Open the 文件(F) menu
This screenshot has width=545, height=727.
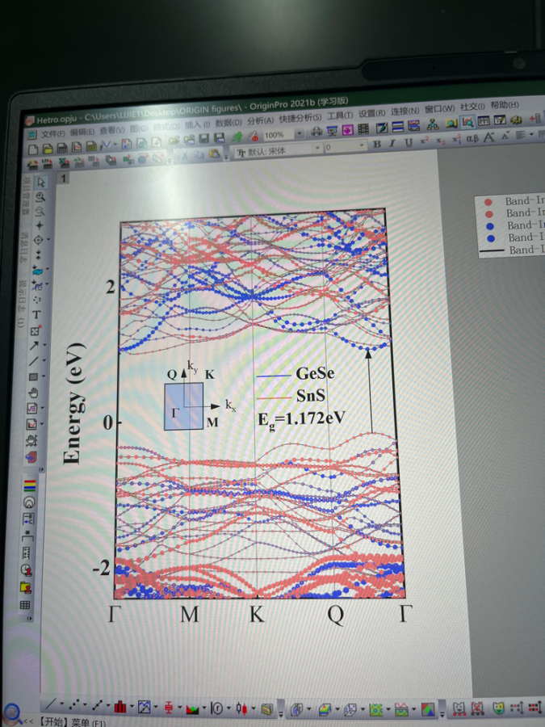[54, 134]
